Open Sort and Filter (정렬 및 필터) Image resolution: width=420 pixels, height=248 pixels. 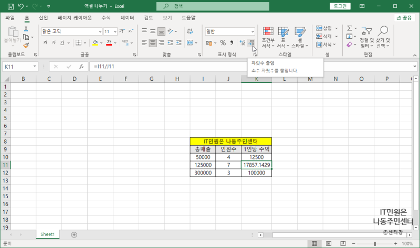click(366, 37)
